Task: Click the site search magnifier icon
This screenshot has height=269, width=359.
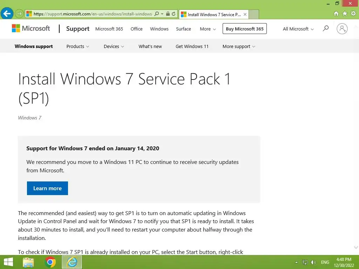Action: tap(326, 29)
